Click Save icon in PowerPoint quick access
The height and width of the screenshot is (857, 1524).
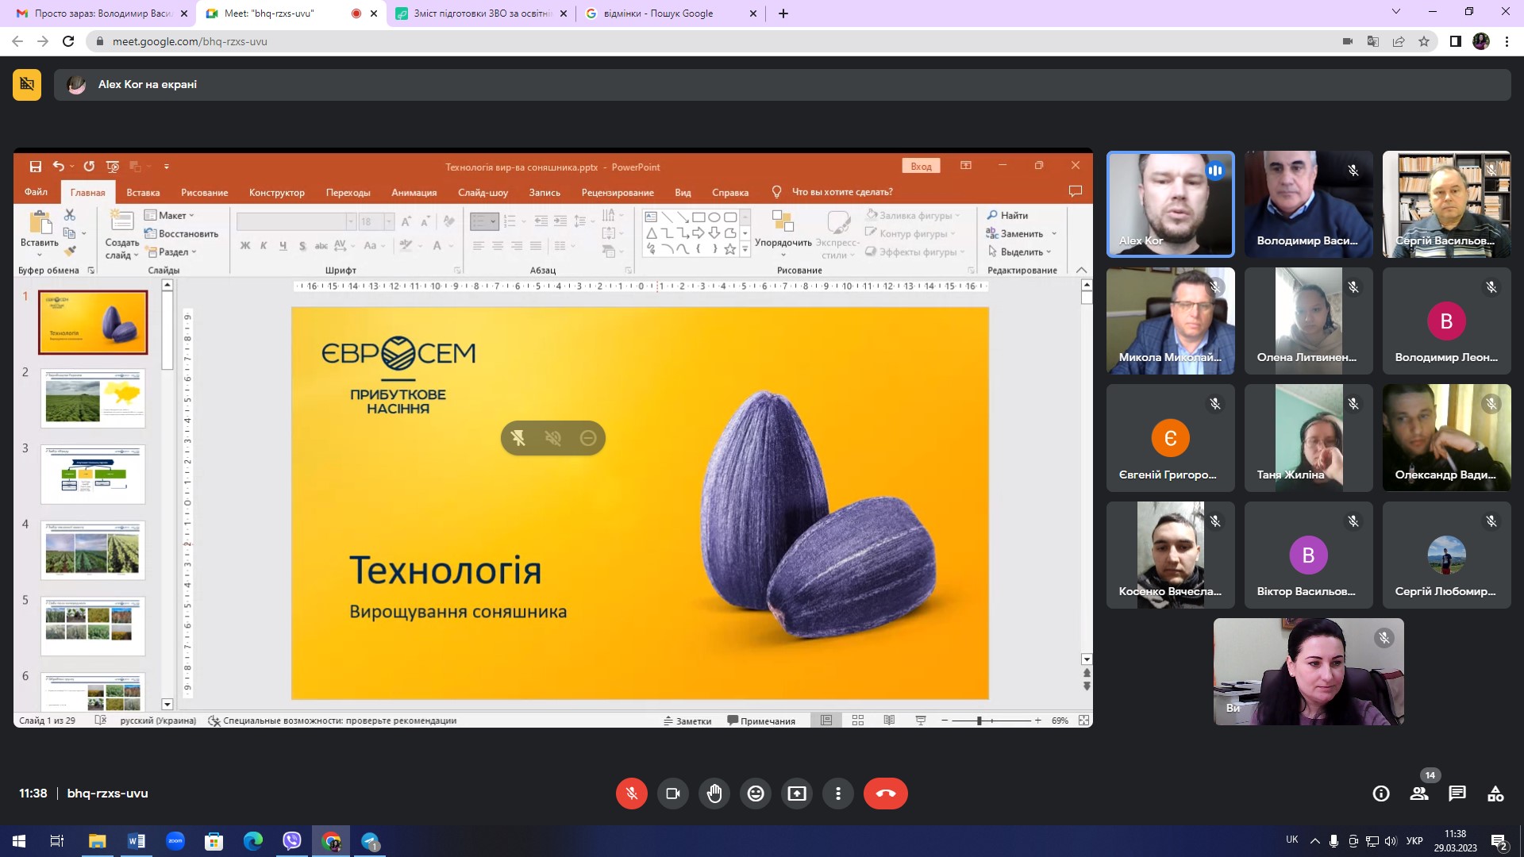[x=35, y=167]
